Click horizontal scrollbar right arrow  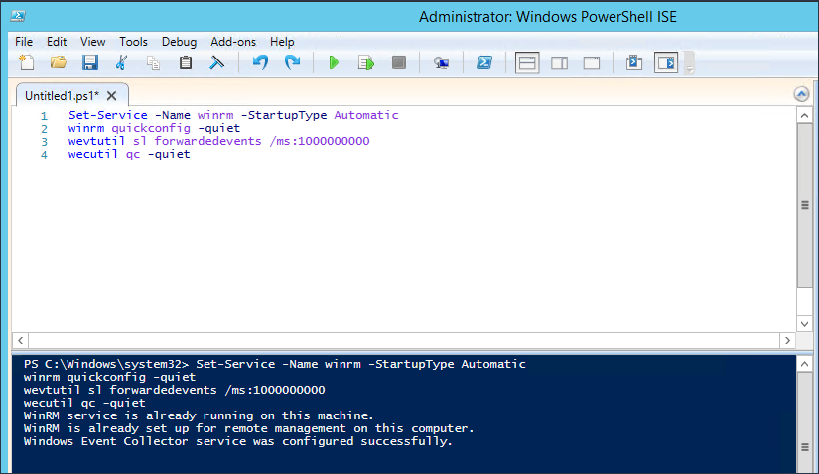click(787, 341)
